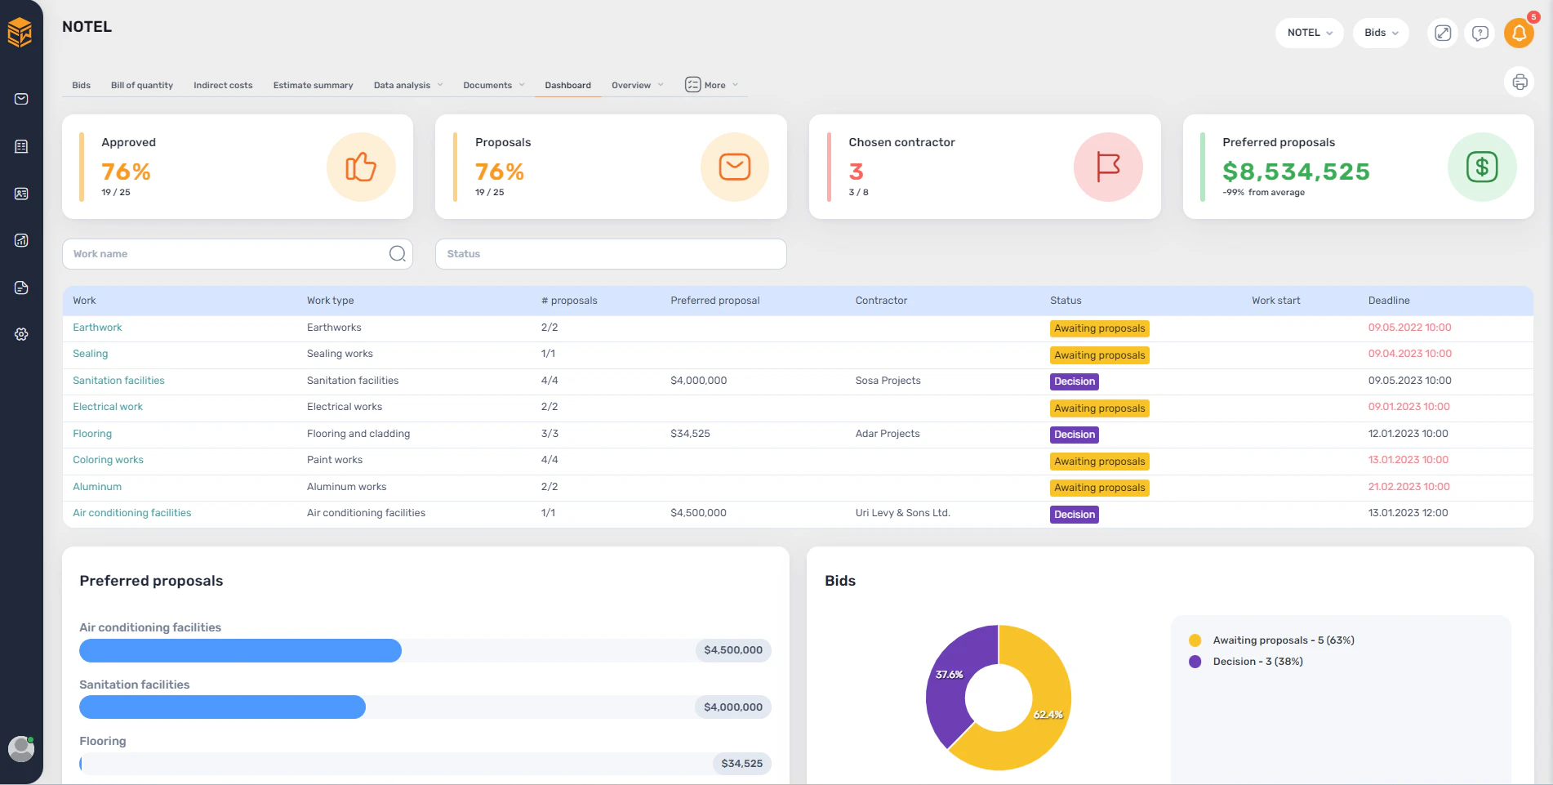
Task: Select the bill of quantity sidebar icon
Action: [x=21, y=146]
